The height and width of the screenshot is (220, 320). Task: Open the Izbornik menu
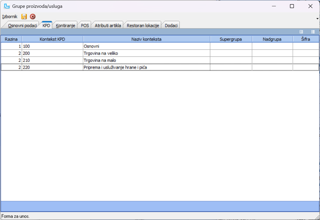[x=10, y=17]
